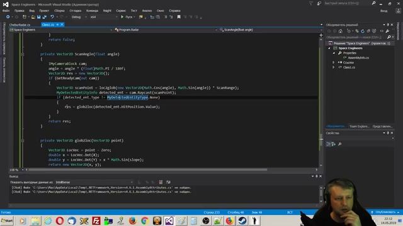Image resolution: width=403 pixels, height=226 pixels.
Task: Open the Отладка menu
Action: click(x=76, y=11)
